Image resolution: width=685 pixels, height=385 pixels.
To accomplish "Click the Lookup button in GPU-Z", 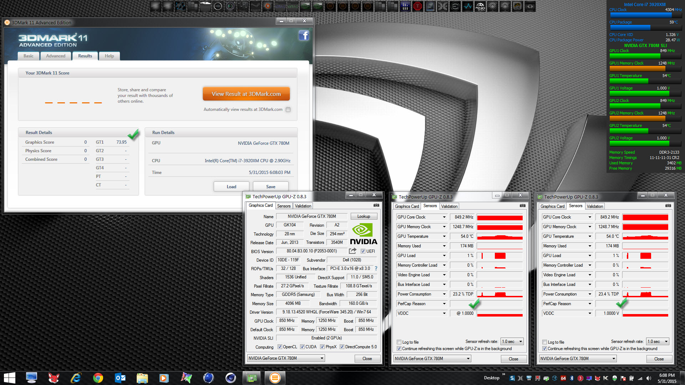I will tap(364, 216).
